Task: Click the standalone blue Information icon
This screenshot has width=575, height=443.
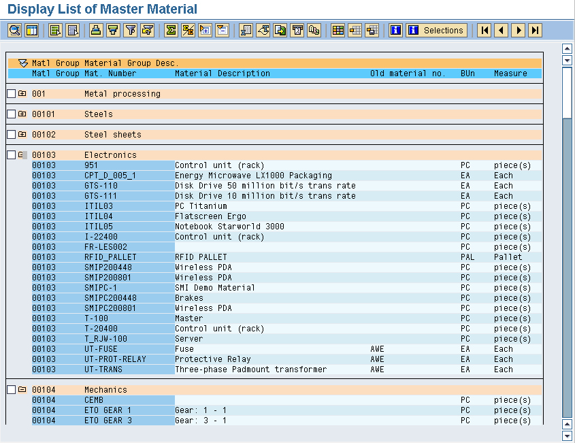Action: tap(395, 30)
